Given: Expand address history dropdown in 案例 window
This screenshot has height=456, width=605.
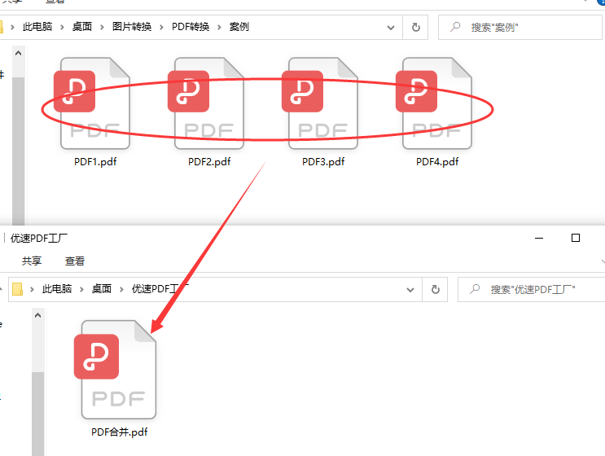Looking at the screenshot, I should [x=391, y=28].
